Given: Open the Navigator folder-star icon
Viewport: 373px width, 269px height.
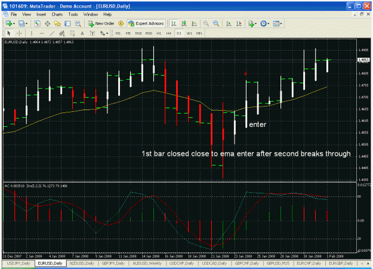Looking at the screenshot, I should pos(57,23).
